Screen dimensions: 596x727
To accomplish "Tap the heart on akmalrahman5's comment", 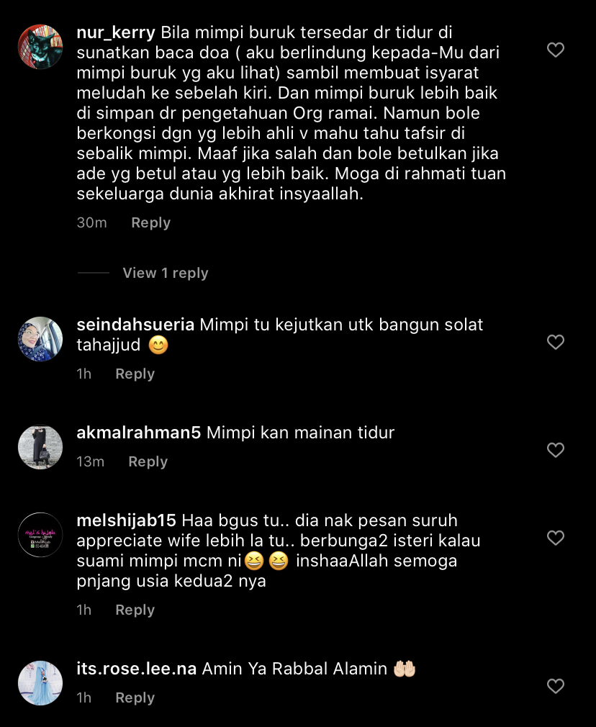I will pyautogui.click(x=555, y=450).
